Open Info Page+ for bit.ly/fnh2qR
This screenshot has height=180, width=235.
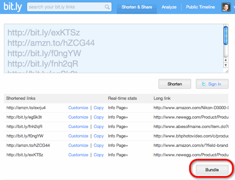tap(118, 127)
